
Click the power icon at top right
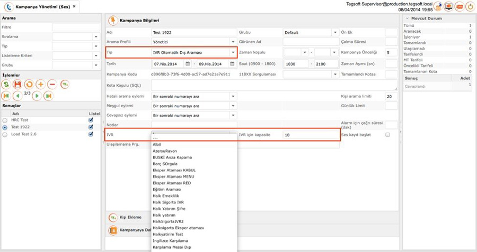[x=470, y=6]
